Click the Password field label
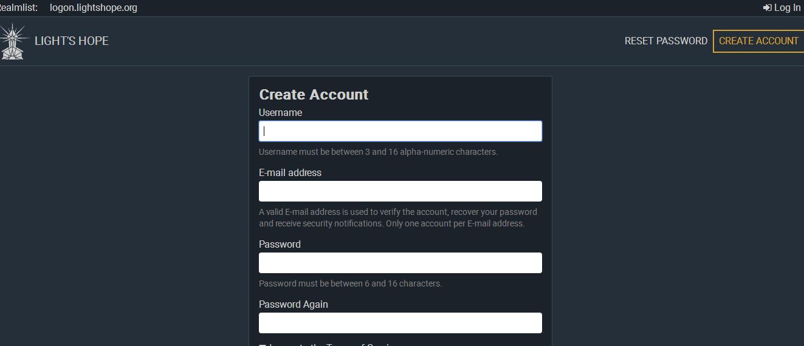Screen dimensions: 804x346 [280, 245]
